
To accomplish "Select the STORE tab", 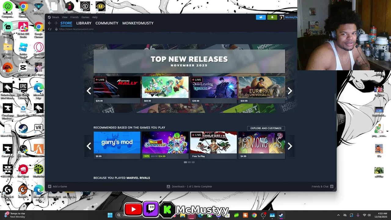I will (66, 23).
